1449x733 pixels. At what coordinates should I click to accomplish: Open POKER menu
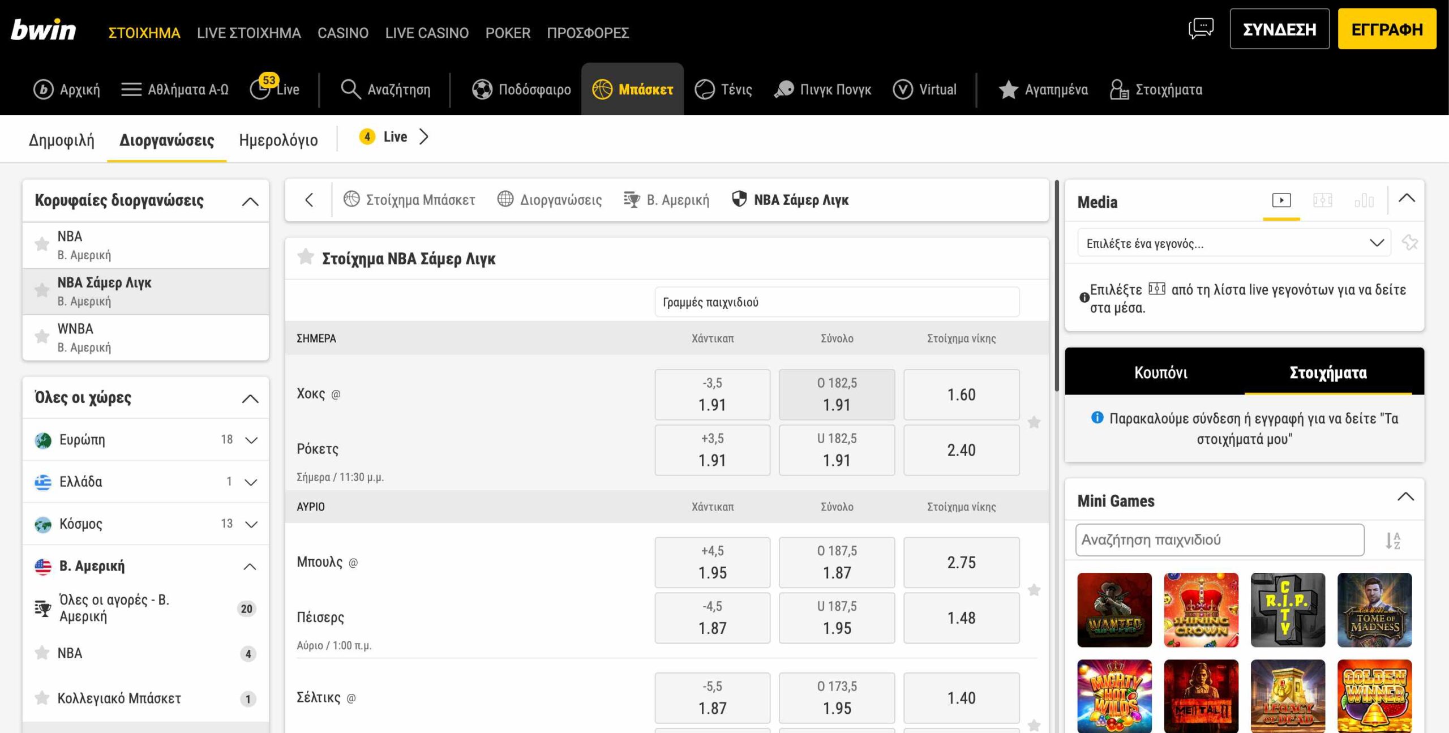click(x=508, y=33)
